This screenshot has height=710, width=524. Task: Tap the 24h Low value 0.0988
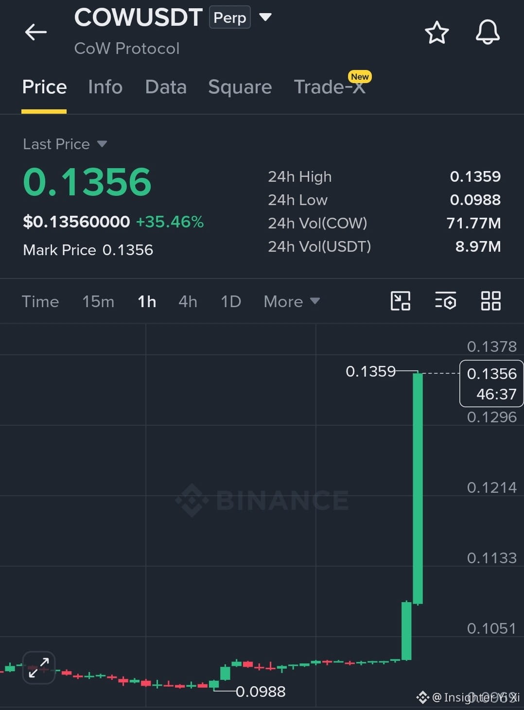click(475, 200)
